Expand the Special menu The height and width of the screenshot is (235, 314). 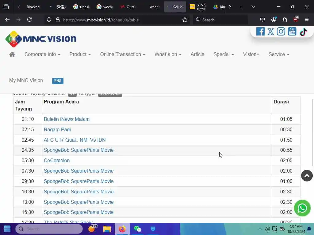tap(224, 54)
